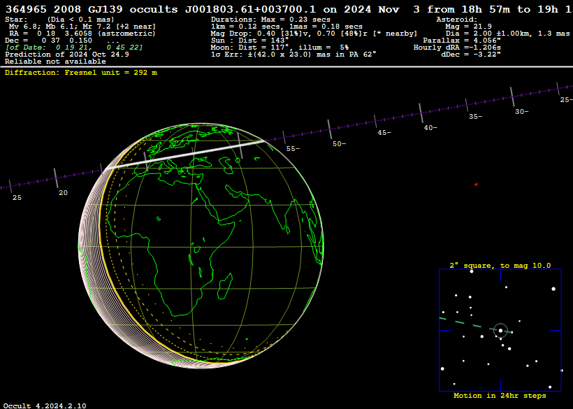Image resolution: width=573 pixels, height=409 pixels.
Task: Click the "Asteroid:" heading
Action: point(457,20)
